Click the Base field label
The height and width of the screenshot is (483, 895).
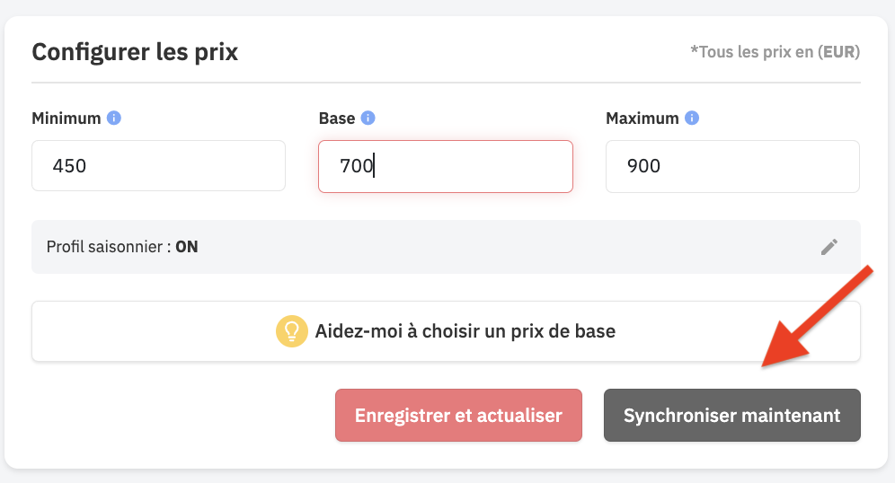point(337,118)
